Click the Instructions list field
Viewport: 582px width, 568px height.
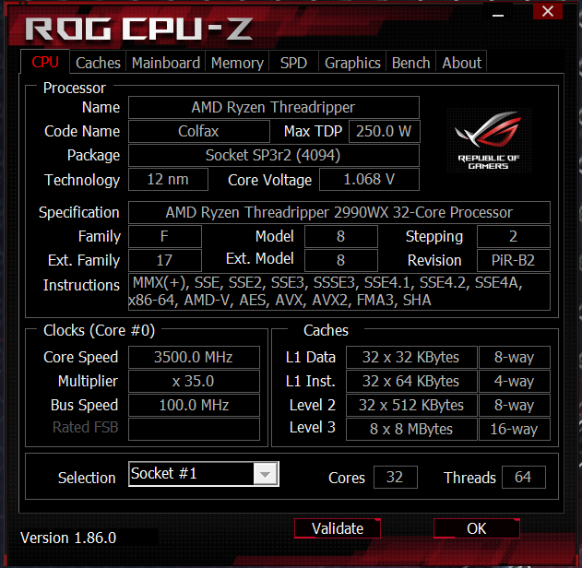click(339, 291)
